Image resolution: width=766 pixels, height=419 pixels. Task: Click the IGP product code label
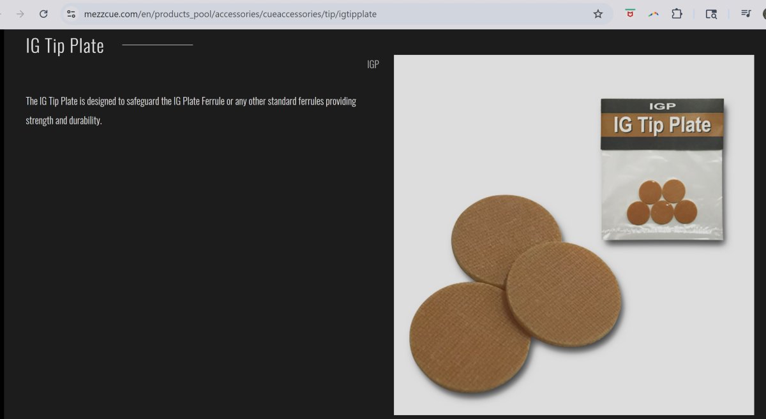373,64
